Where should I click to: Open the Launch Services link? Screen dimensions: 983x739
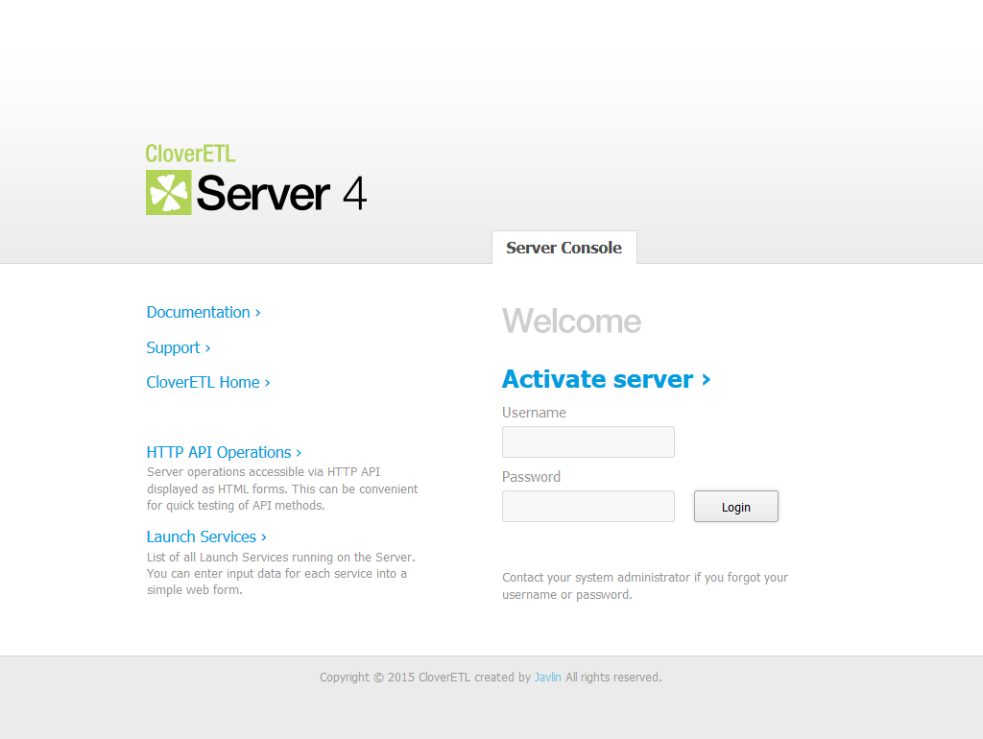click(206, 537)
